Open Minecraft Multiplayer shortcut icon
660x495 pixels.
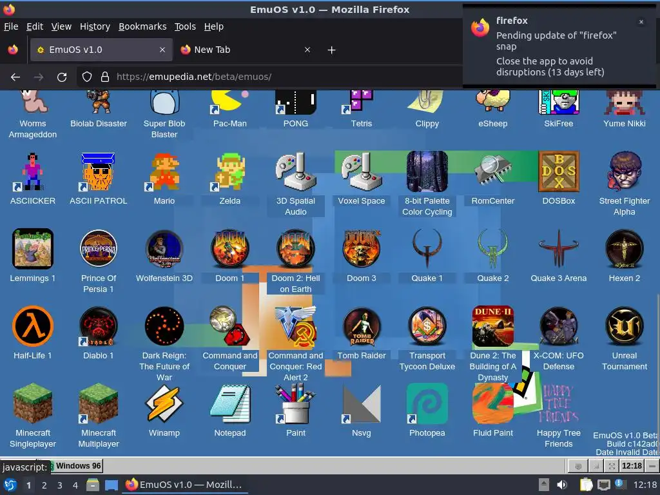tap(98, 403)
